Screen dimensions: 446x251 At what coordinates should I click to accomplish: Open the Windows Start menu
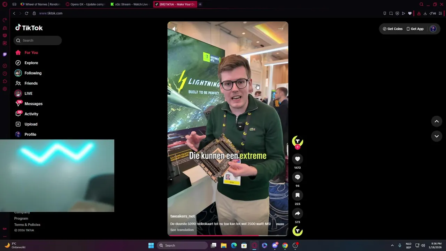pyautogui.click(x=151, y=245)
